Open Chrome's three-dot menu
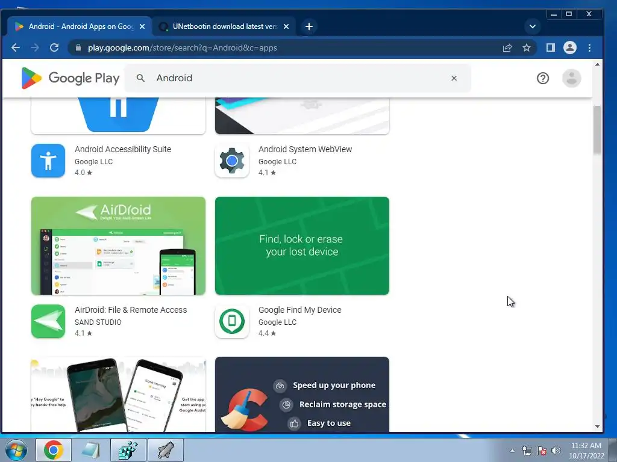 click(x=589, y=48)
